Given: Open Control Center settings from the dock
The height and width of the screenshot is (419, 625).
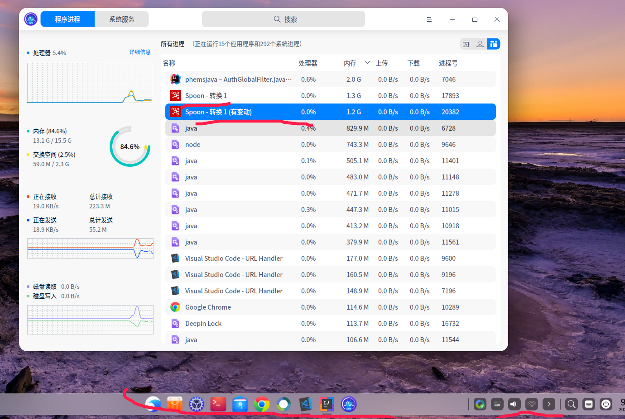Looking at the screenshot, I should pos(196,404).
